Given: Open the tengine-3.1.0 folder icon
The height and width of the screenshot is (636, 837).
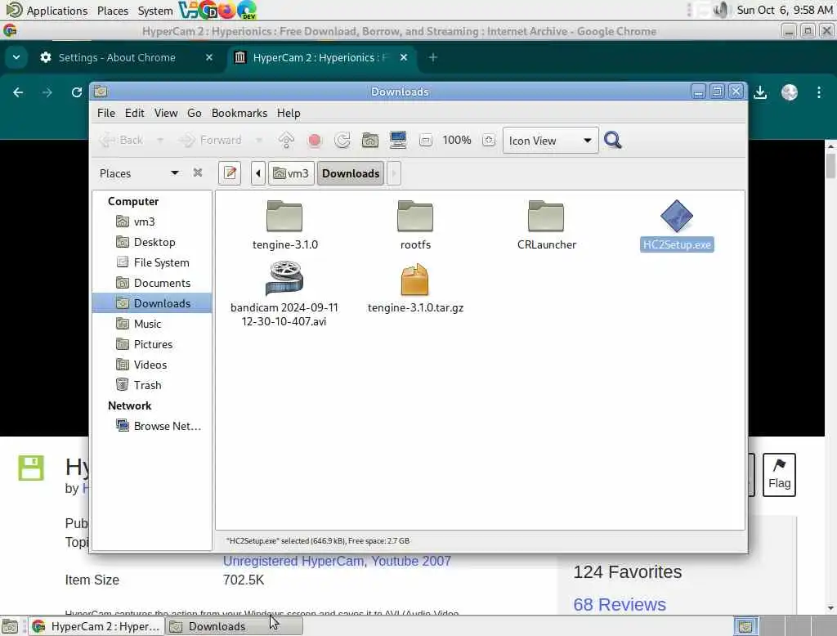Looking at the screenshot, I should (x=284, y=217).
